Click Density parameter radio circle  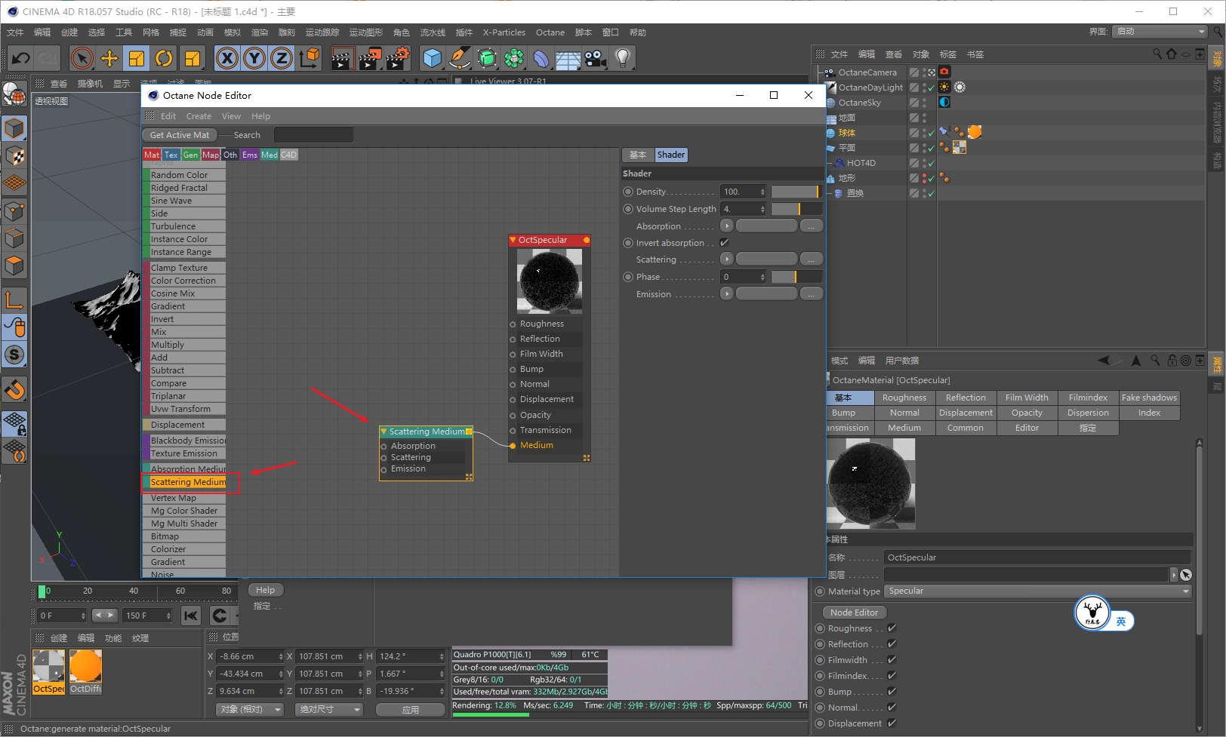click(628, 192)
